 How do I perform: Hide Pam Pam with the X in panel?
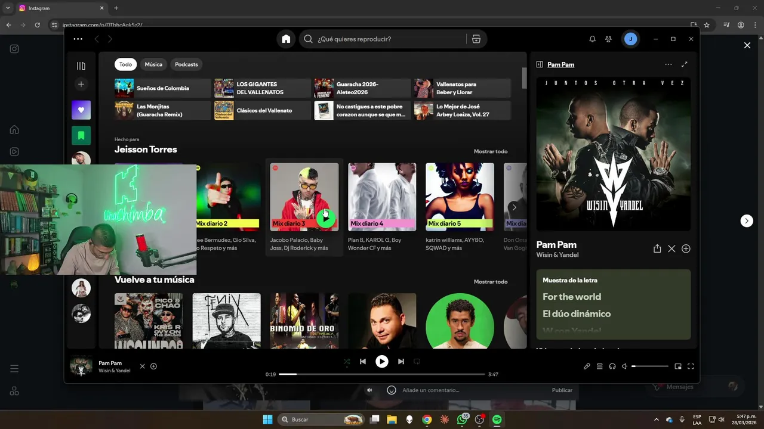pos(671,248)
